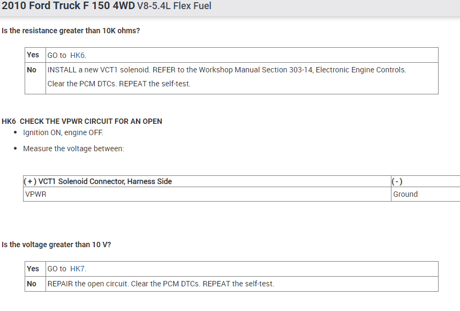
Task: Click the resistance greater than 10K ohms question
Action: tap(71, 31)
